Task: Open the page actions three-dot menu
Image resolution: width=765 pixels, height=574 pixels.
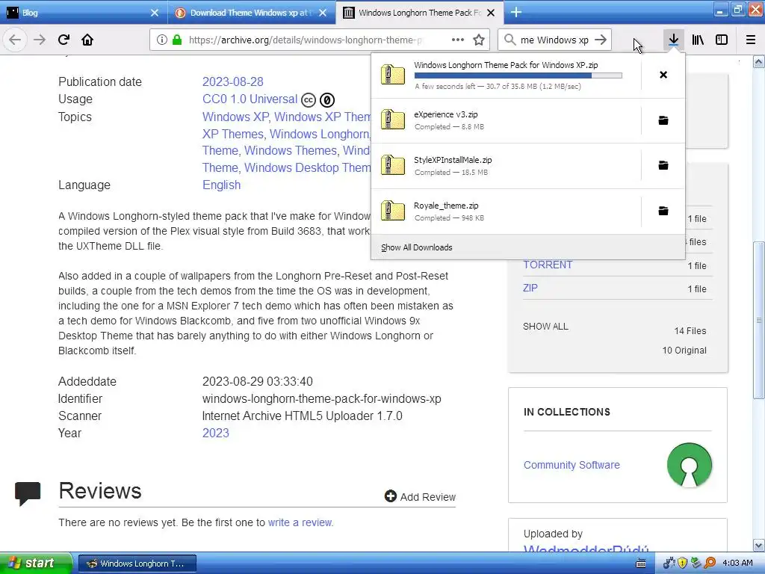Action: click(458, 40)
